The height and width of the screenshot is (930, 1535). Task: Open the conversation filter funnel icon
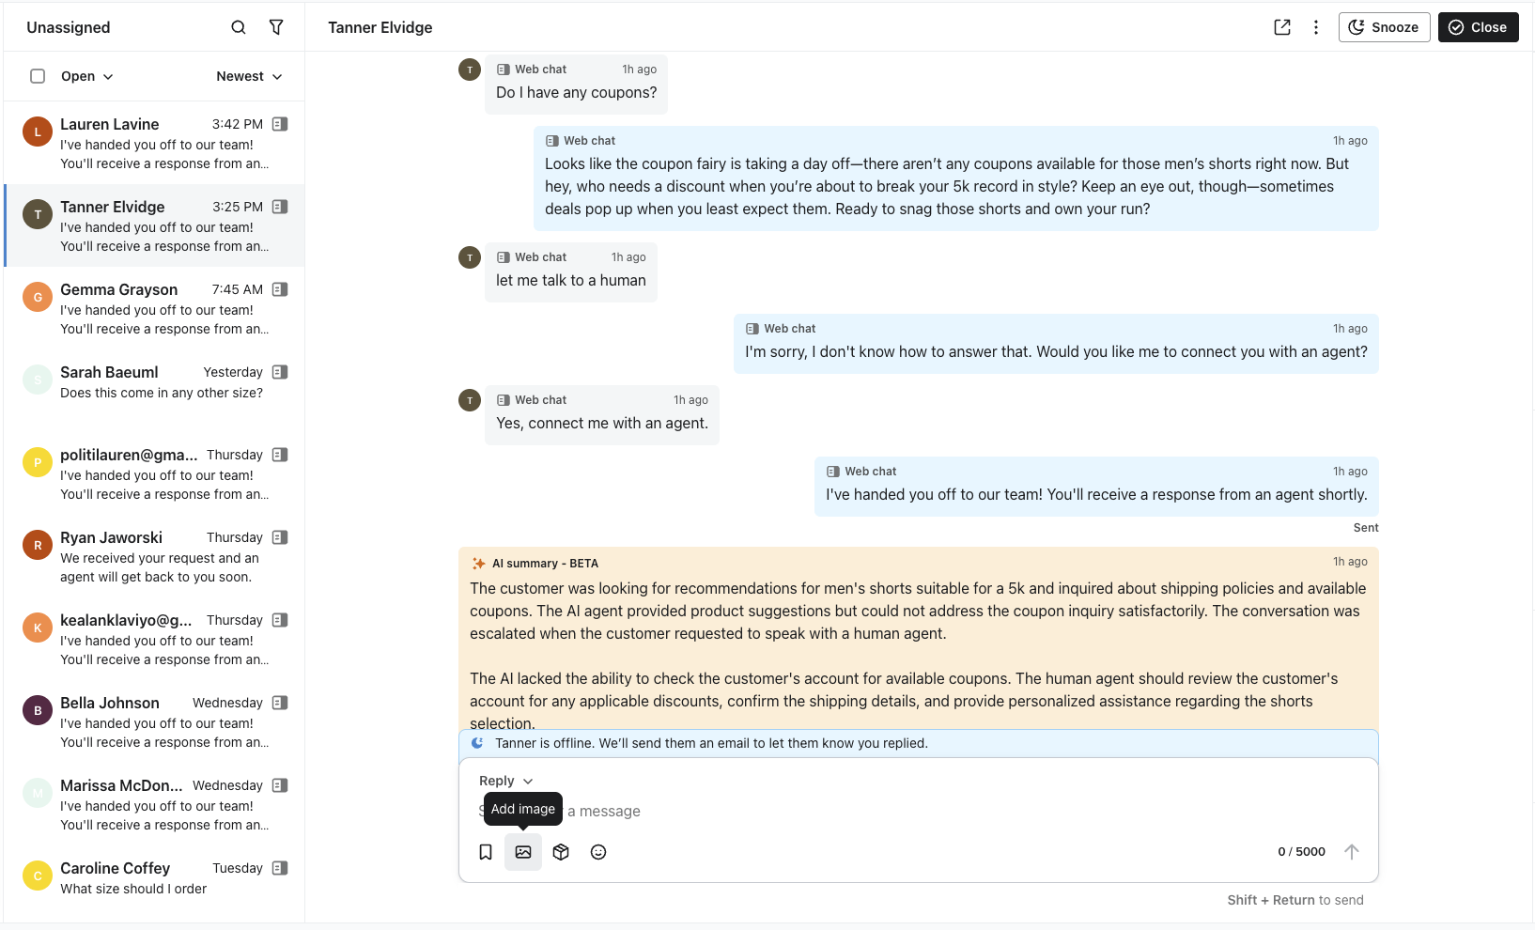pyautogui.click(x=276, y=27)
